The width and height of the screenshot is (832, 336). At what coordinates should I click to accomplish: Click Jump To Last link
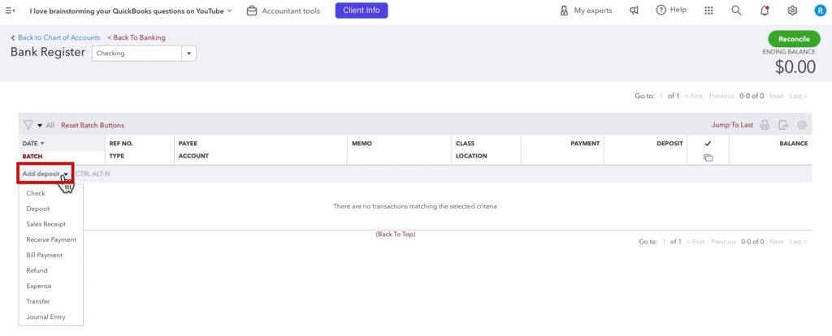[732, 125]
